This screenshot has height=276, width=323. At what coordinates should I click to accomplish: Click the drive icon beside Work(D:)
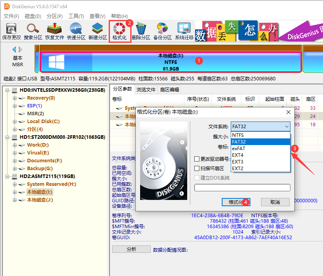pos(22,145)
